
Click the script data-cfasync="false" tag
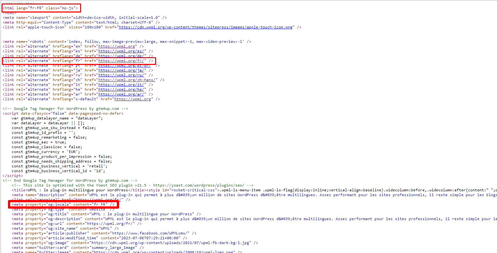pos(63,113)
